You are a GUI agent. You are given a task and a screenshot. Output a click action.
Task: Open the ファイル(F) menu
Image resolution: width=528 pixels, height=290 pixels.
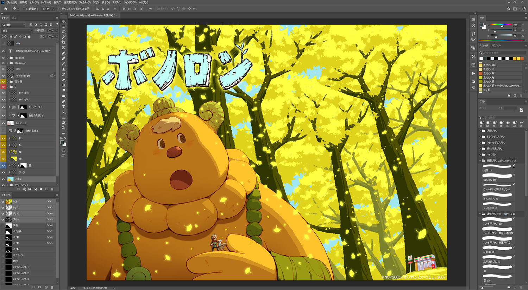point(12,2)
